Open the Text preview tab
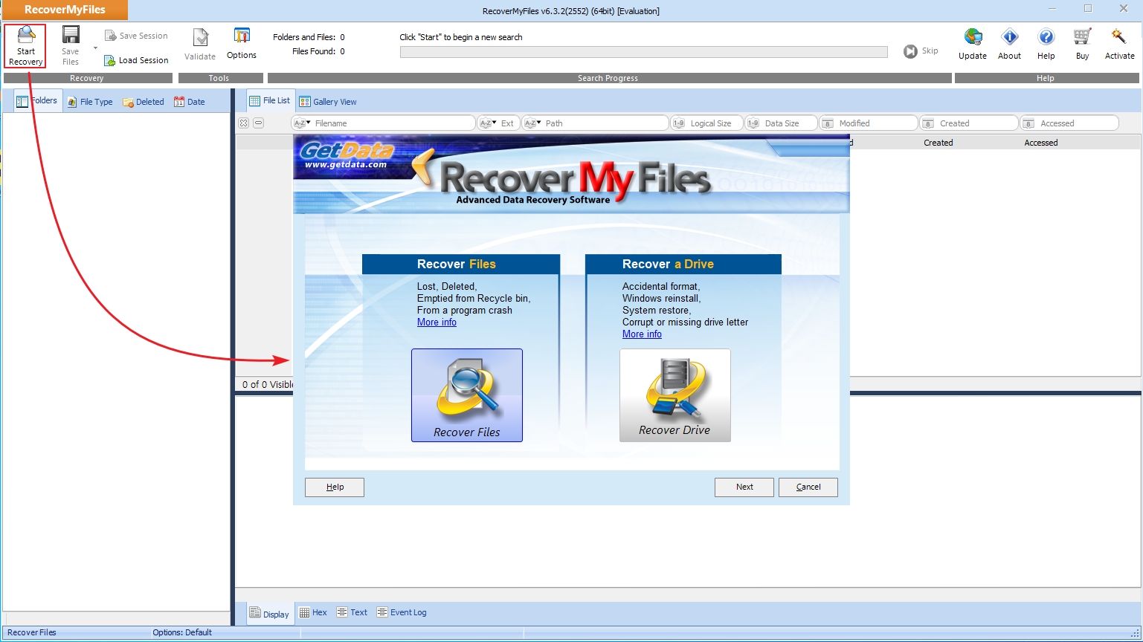The width and height of the screenshot is (1143, 642). (x=352, y=612)
